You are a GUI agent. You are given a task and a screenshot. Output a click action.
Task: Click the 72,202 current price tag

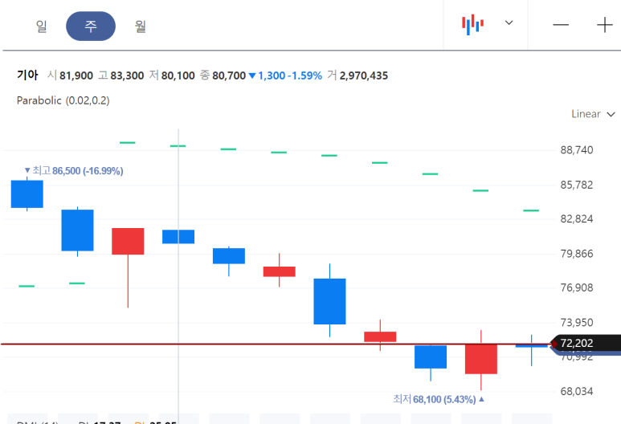(586, 343)
